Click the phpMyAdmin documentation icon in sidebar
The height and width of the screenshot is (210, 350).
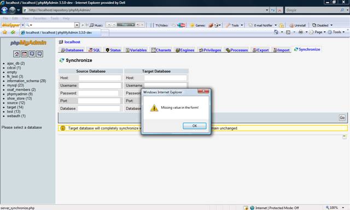(x=32, y=54)
